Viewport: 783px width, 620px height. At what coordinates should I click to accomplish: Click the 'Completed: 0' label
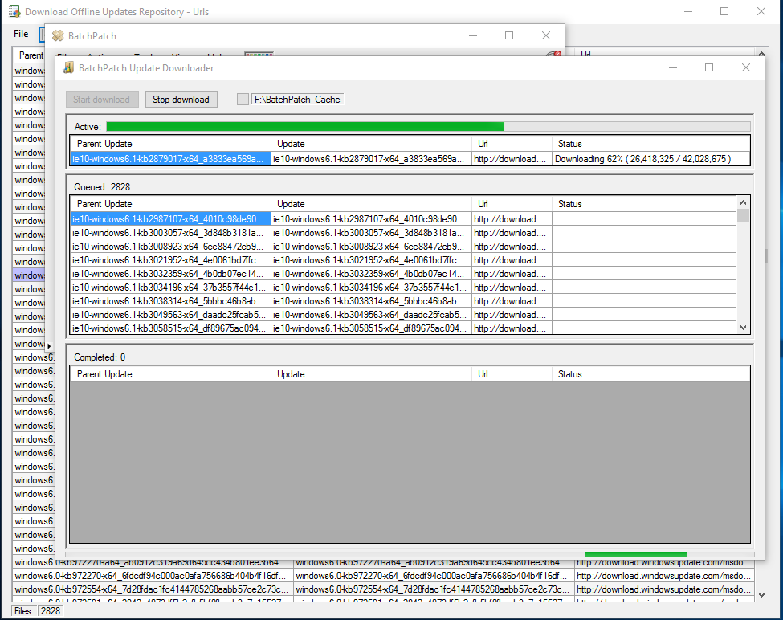tap(100, 357)
